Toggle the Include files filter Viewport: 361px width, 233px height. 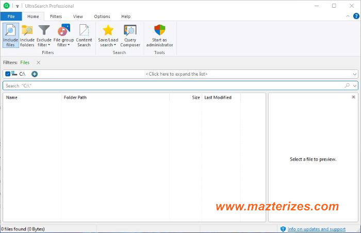tap(11, 35)
